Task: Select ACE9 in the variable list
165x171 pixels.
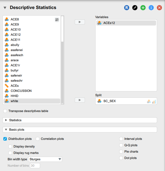Action: point(32,25)
